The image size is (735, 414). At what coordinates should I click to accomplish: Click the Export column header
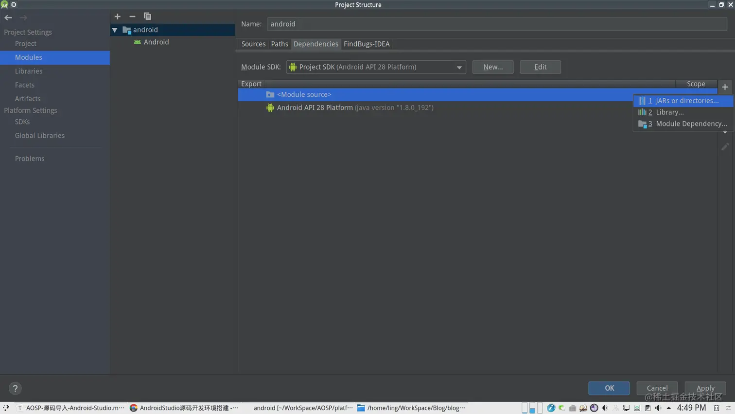coord(251,84)
